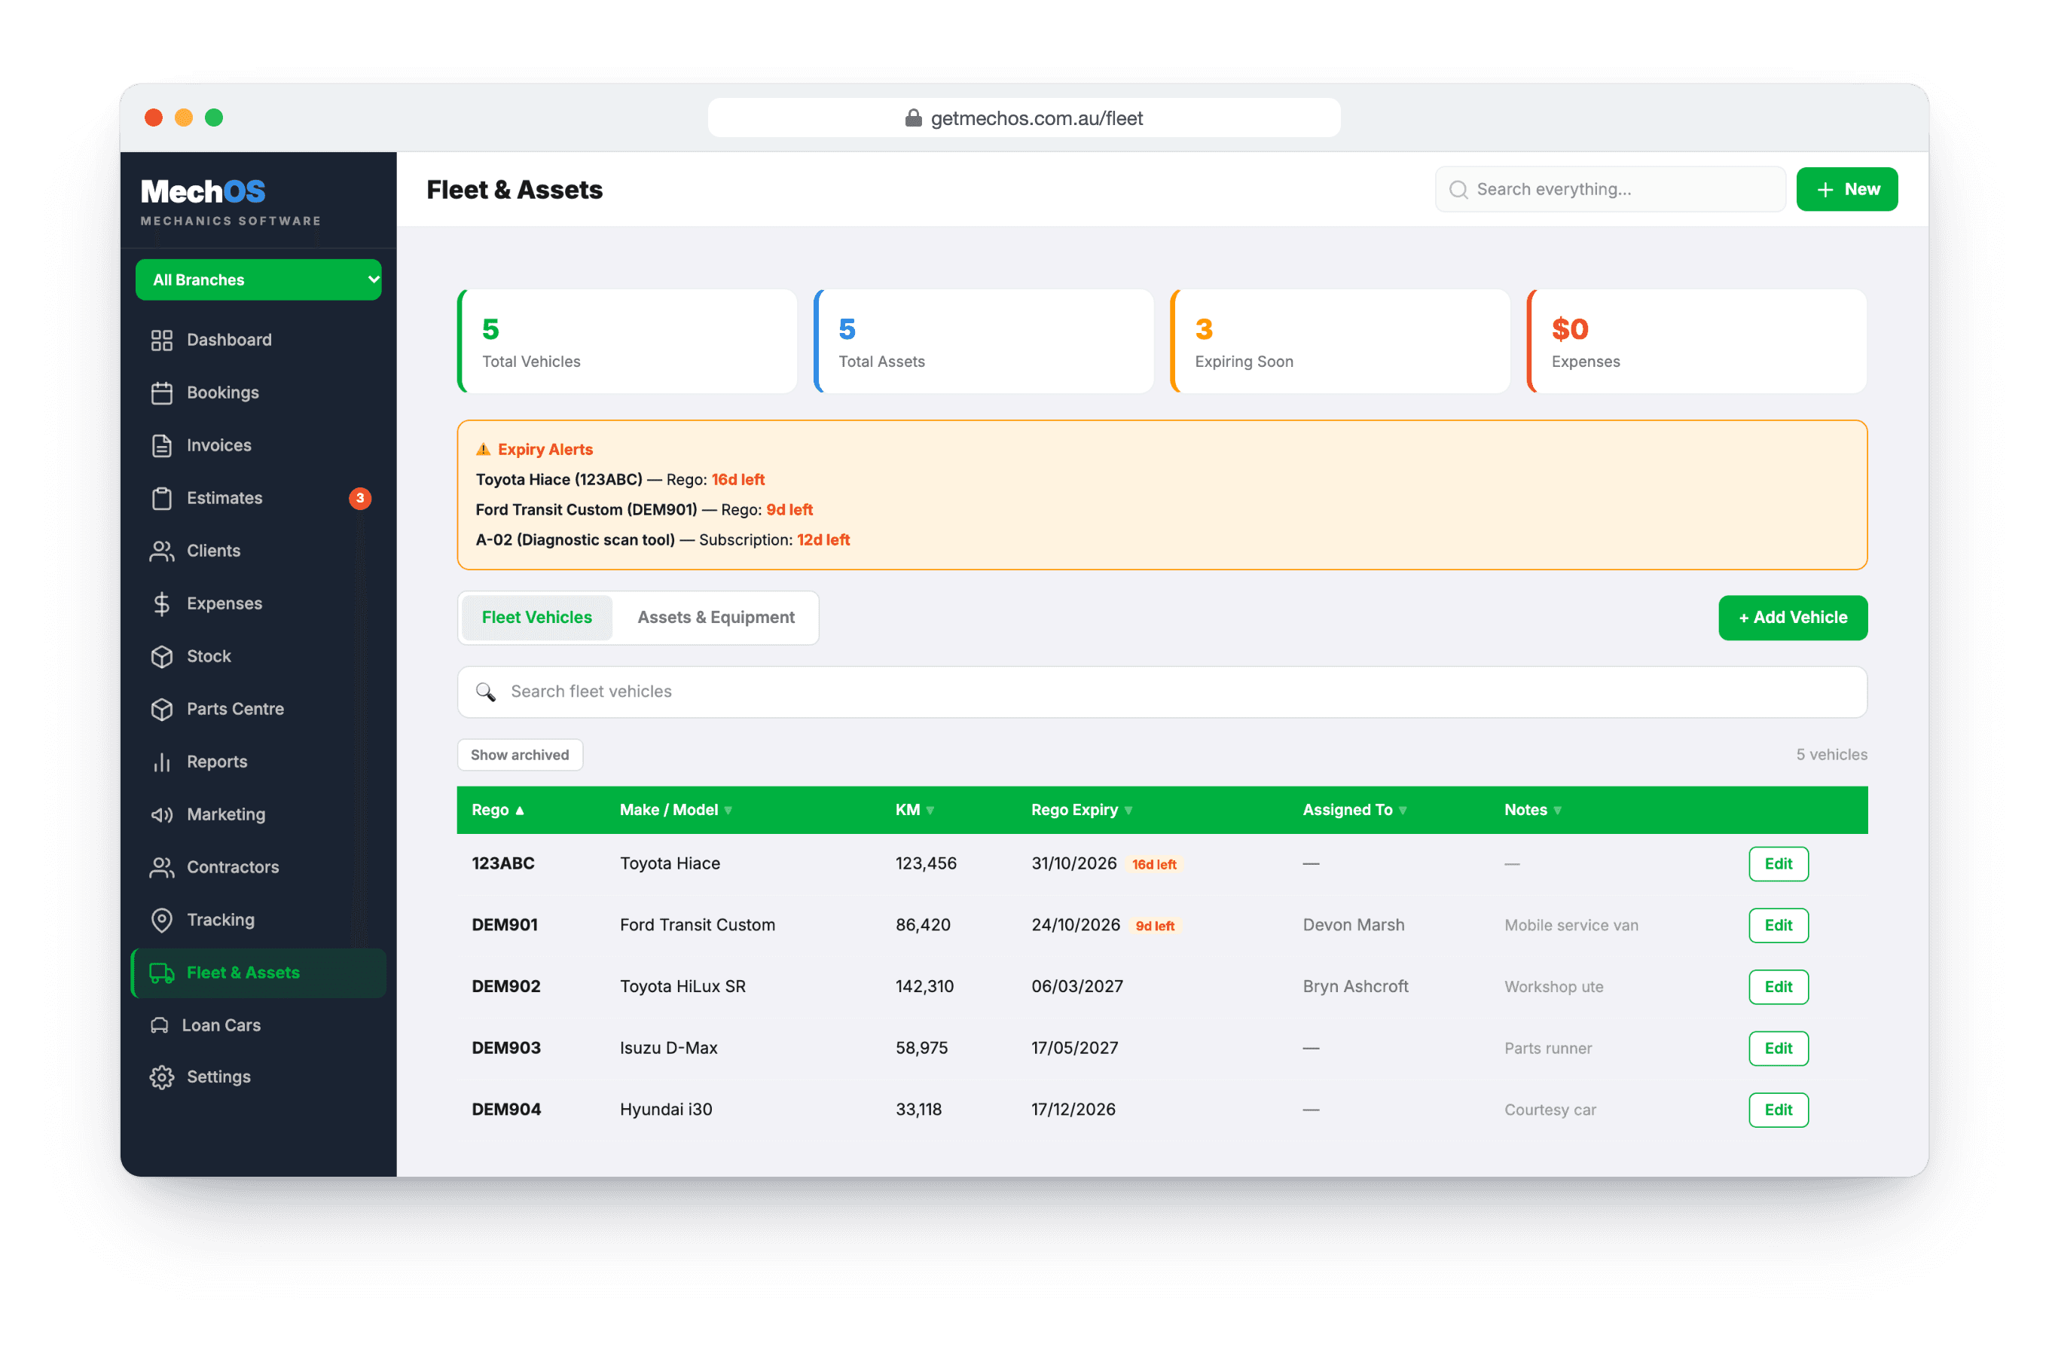Sort table by Rego column
The width and height of the screenshot is (2049, 1356).
pos(497,811)
